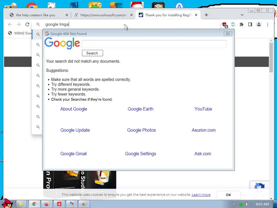Open the 'Learn more' cookie link
Screen dimensions: 277x208
201,194
